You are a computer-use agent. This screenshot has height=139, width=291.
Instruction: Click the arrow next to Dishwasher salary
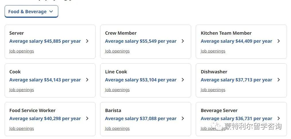click(279, 80)
